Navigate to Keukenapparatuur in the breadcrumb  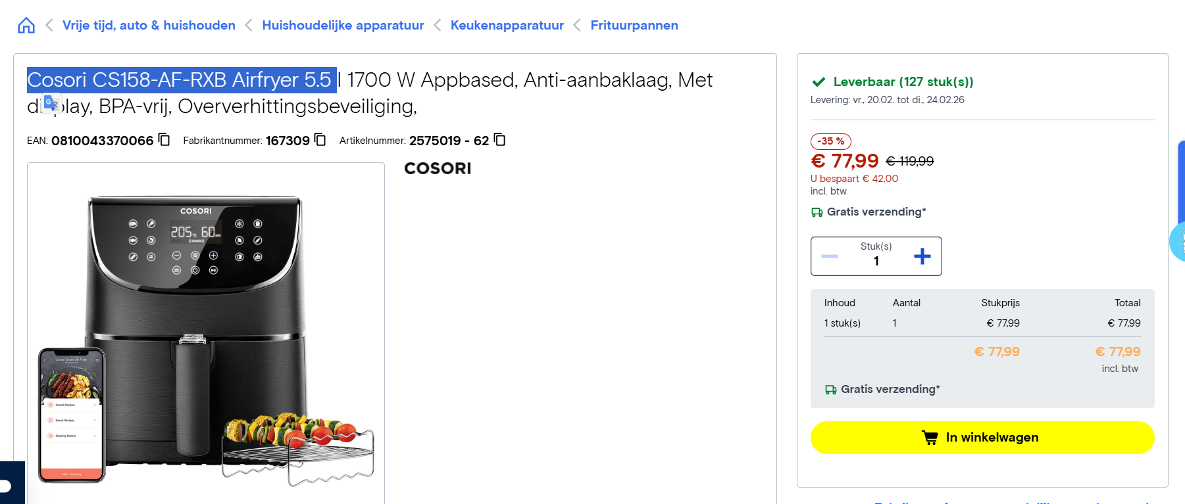[507, 25]
